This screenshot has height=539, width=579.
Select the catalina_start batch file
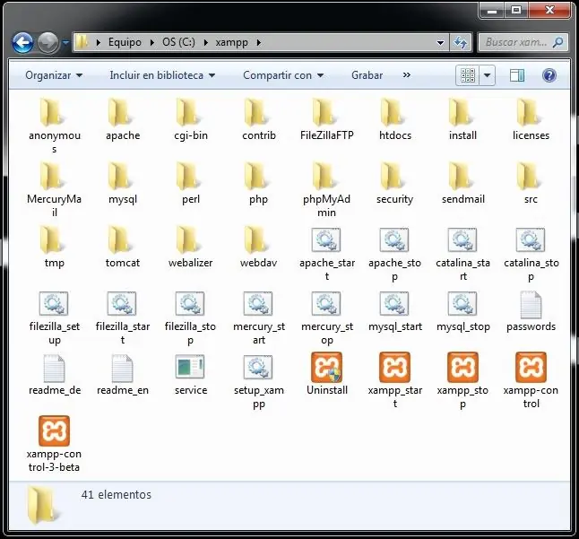(462, 240)
